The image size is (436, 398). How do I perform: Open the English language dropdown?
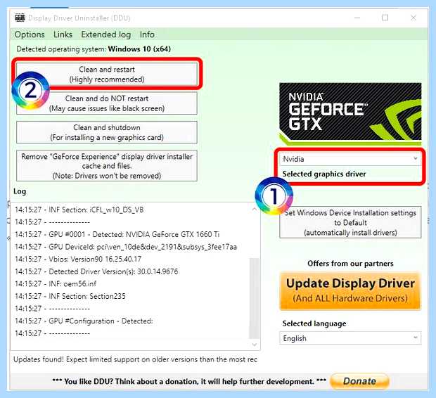click(x=350, y=338)
